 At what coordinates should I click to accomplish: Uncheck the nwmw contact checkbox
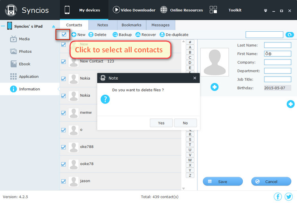click(63, 113)
